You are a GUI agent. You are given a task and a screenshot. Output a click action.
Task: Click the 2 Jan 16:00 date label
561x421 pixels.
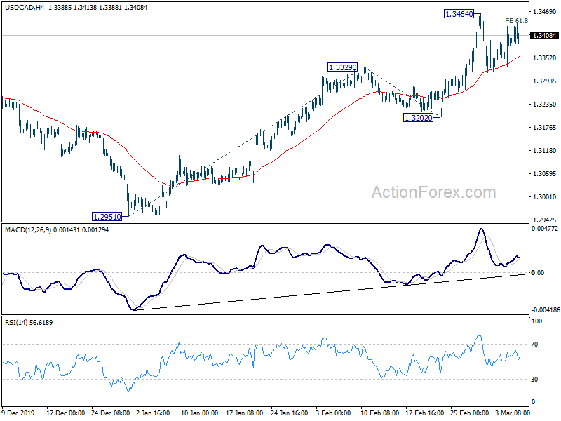[x=154, y=413]
